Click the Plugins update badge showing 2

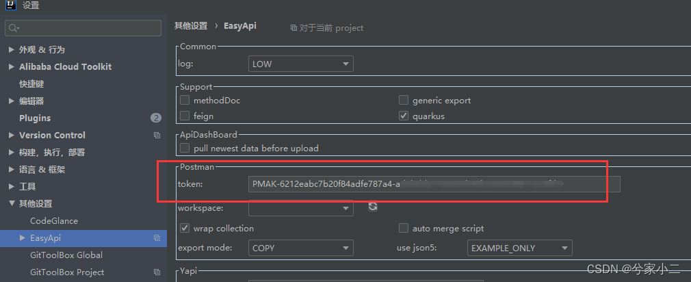(156, 118)
